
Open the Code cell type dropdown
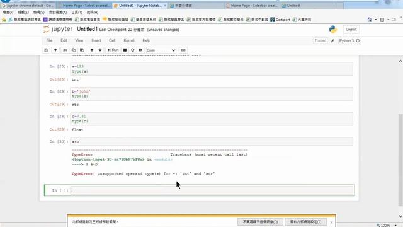(x=161, y=50)
